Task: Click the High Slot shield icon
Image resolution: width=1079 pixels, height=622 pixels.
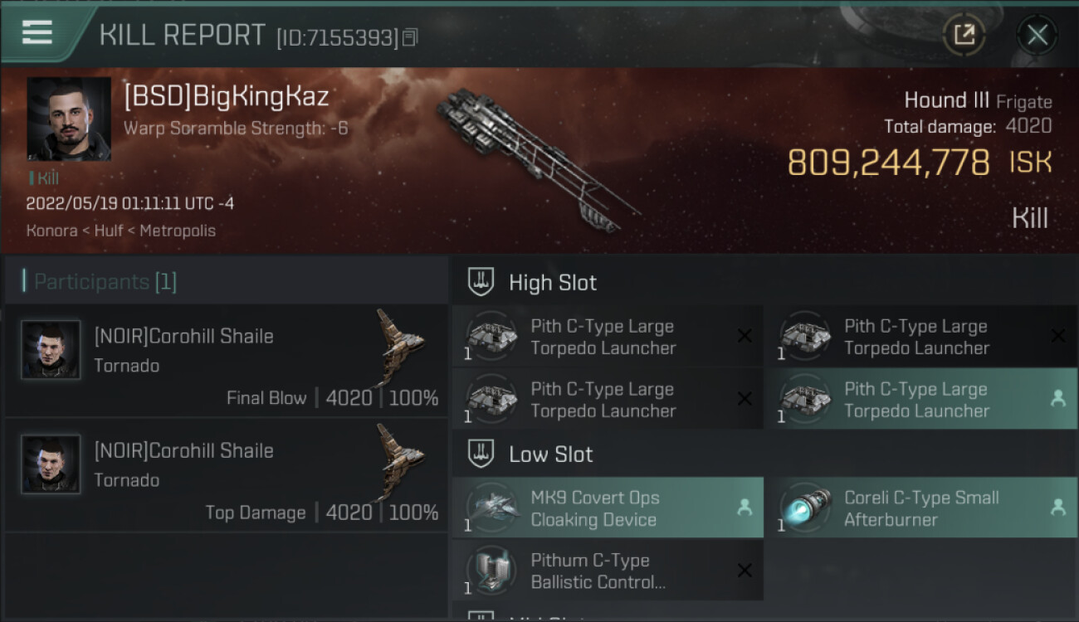Action: click(x=482, y=282)
